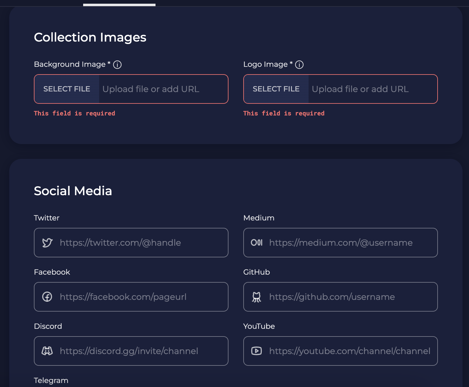Click the Logo Image label
The height and width of the screenshot is (387, 469).
(x=268, y=64)
